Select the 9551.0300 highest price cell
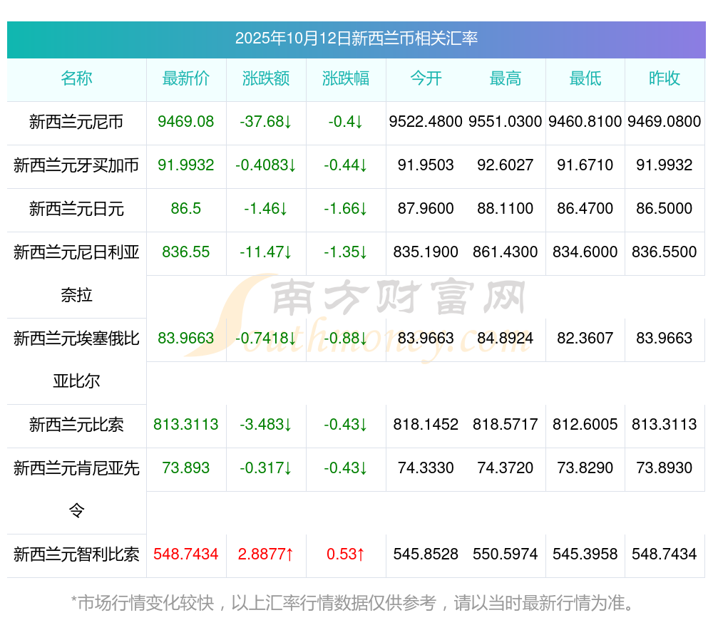Image resolution: width=713 pixels, height=625 pixels. pyautogui.click(x=506, y=122)
